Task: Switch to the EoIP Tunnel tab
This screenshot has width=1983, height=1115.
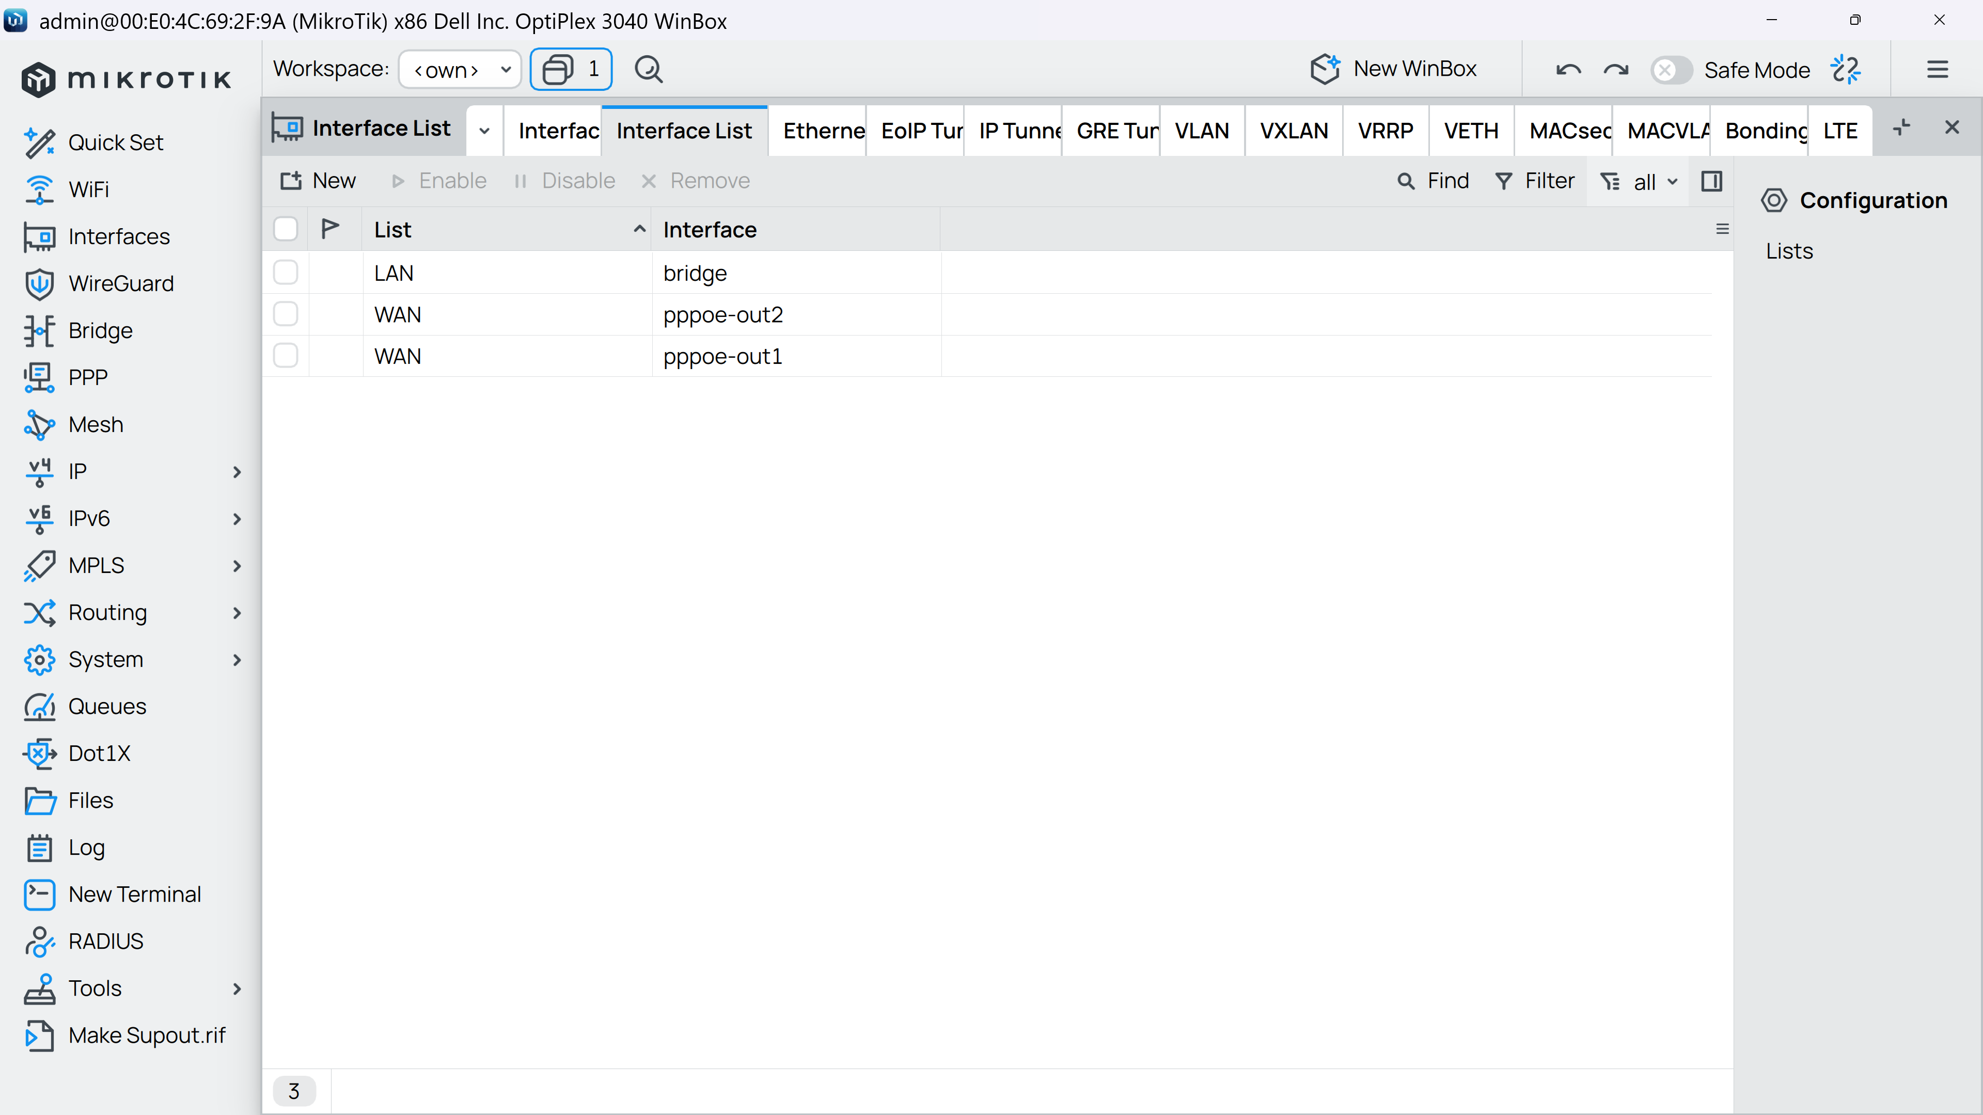Action: 915,131
